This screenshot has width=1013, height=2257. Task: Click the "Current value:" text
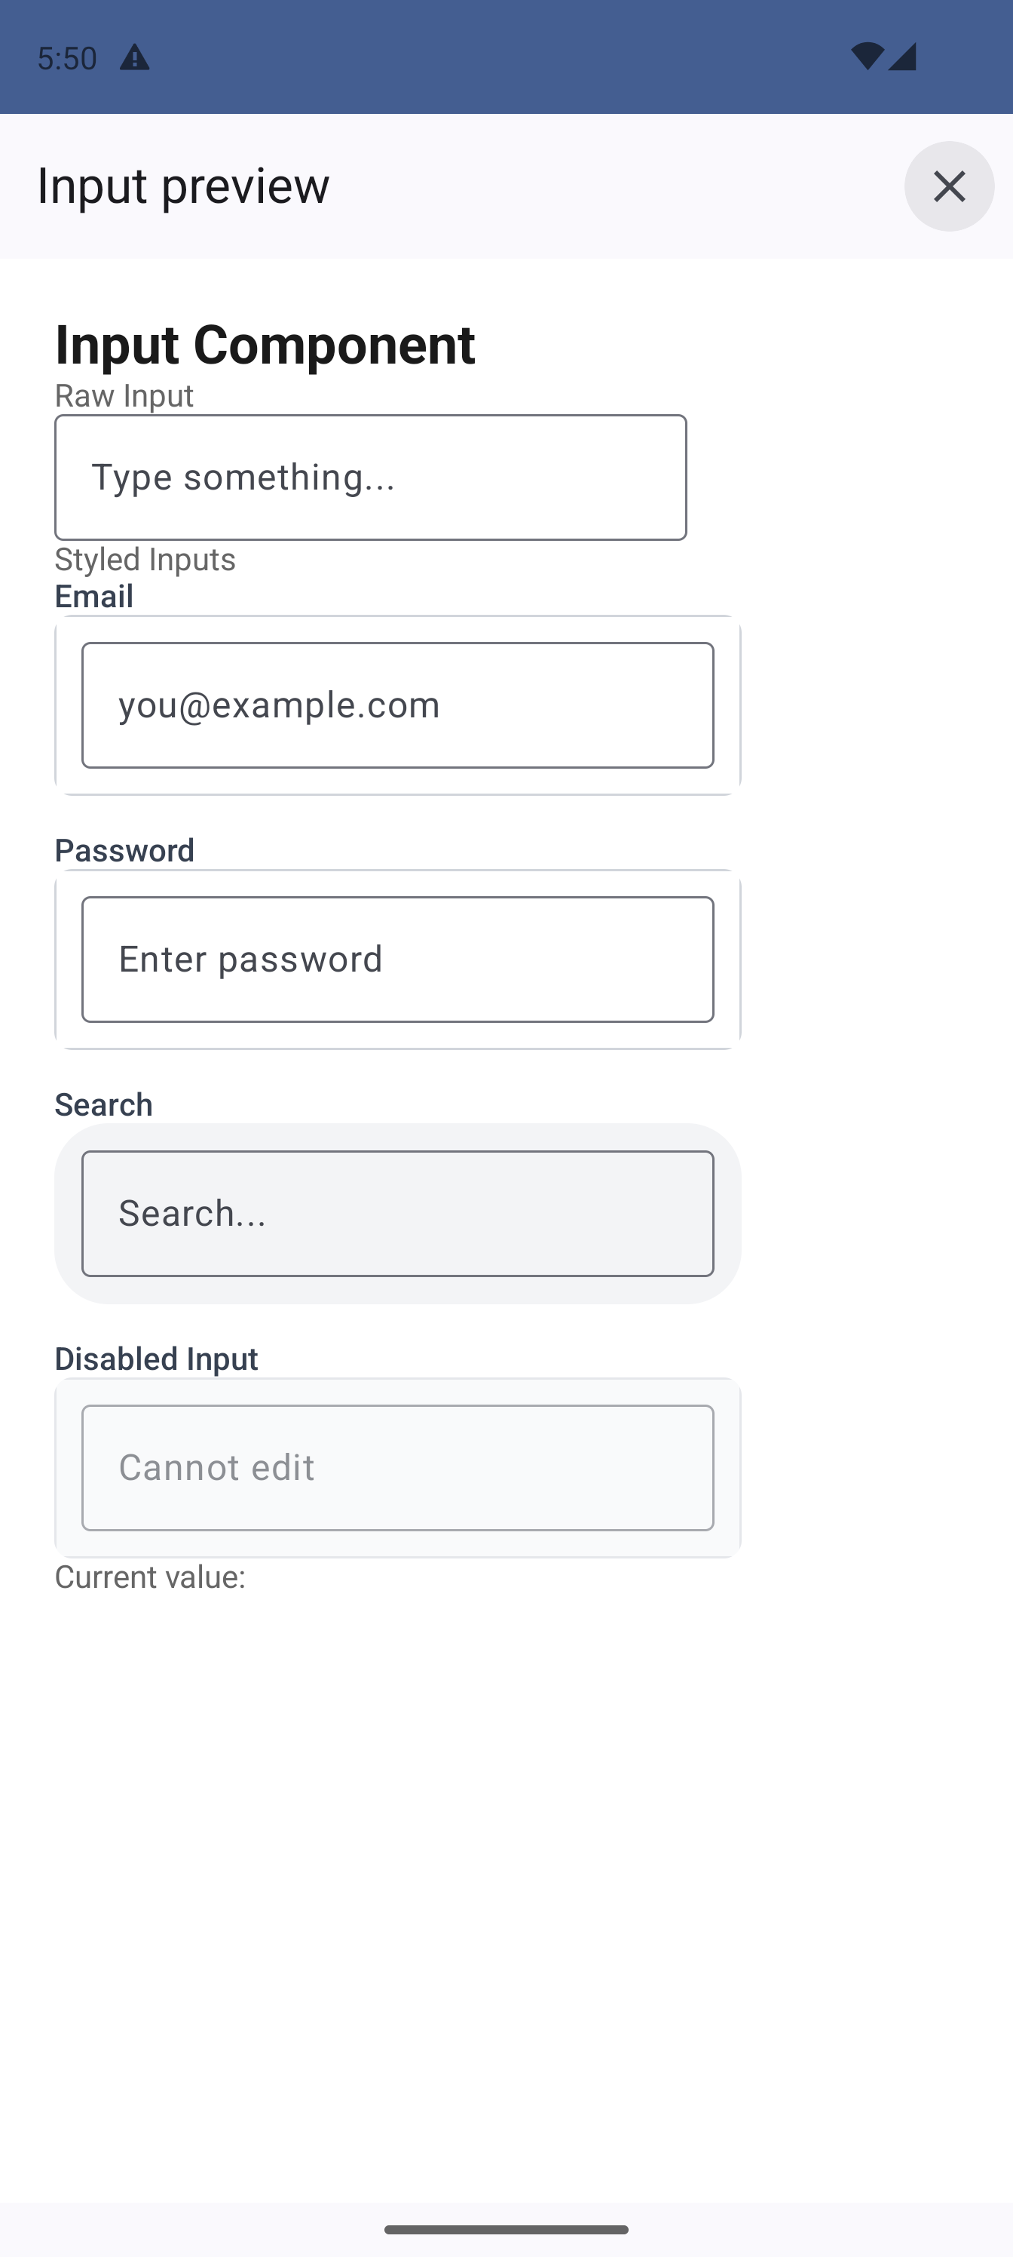[x=150, y=1577]
